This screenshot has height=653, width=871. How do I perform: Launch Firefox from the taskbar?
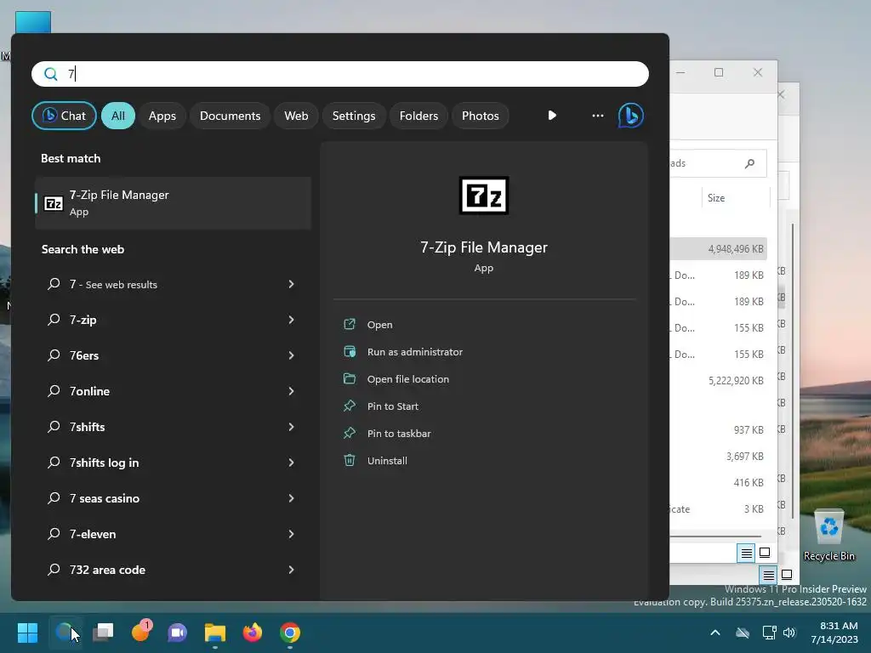click(x=253, y=633)
